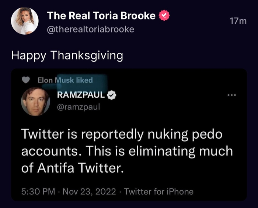Select the "Happy Thanksgiving" post text

[x=67, y=55]
